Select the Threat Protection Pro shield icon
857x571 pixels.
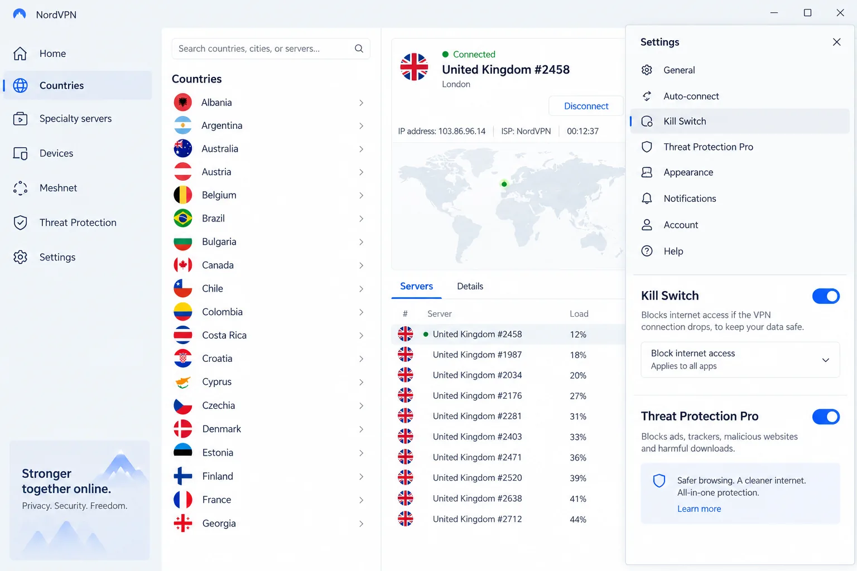coord(647,147)
